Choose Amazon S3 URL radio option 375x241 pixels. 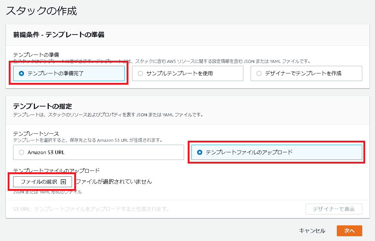[x=21, y=152]
